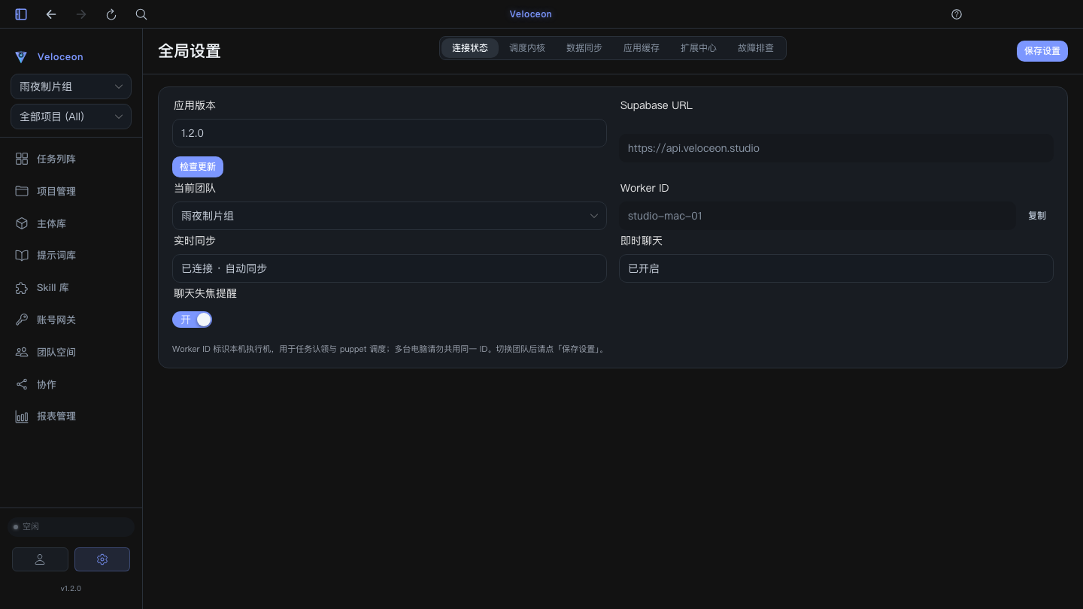Toggle the sidebar panel icon

(21, 14)
